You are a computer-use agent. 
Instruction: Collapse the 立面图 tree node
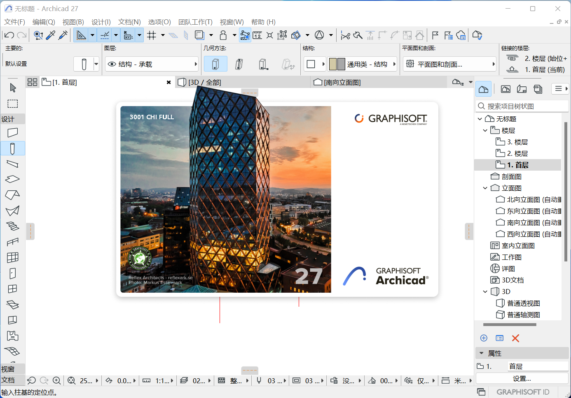click(x=485, y=188)
